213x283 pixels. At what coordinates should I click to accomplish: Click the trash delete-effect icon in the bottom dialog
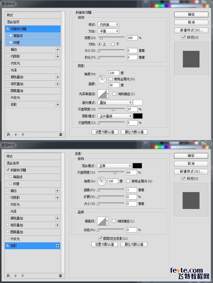(61, 276)
